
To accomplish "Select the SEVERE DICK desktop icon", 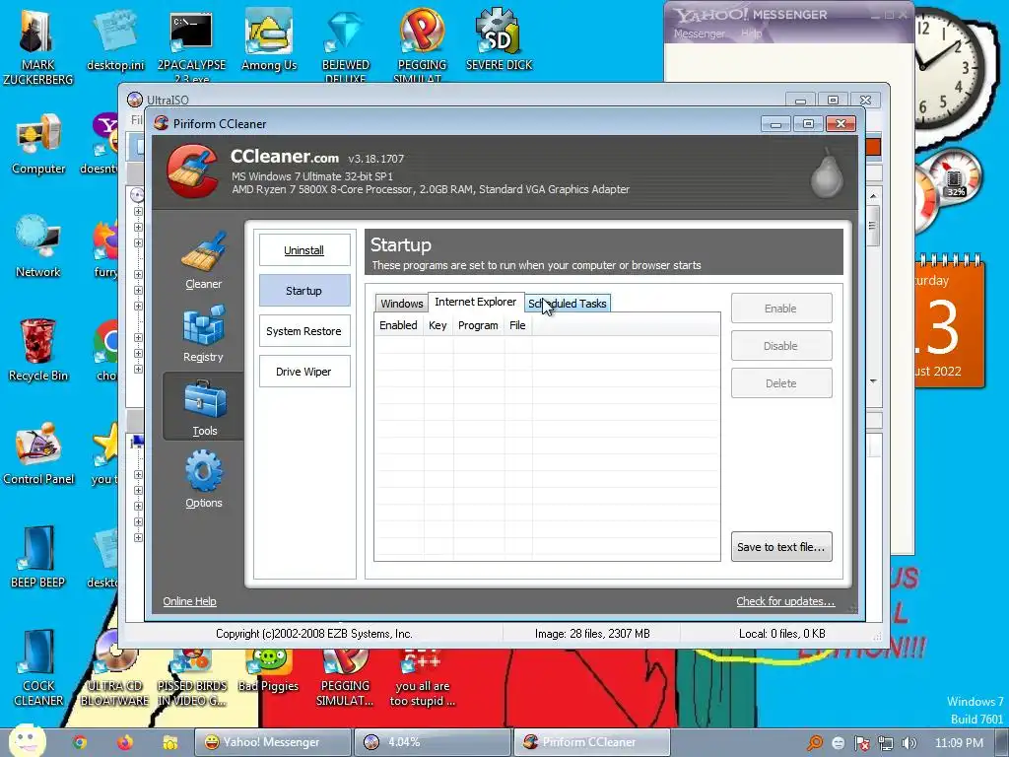I will pyautogui.click(x=499, y=39).
